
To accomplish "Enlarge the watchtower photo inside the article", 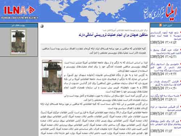I will pyautogui.click(x=52, y=77).
